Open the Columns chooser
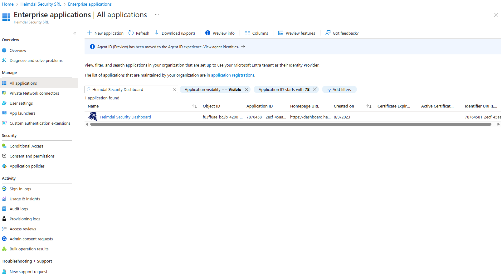 tap(256, 33)
